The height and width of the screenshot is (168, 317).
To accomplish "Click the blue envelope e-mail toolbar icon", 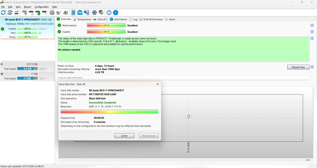I will (x=80, y=13).
